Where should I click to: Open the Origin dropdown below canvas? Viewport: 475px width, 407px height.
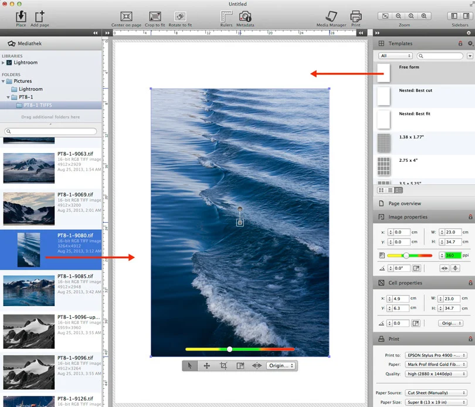coord(281,366)
